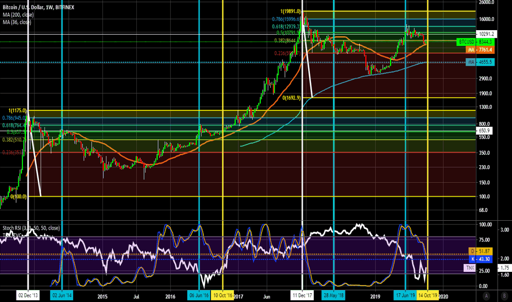Select the Stoch RSI indicator legend
This screenshot has width=512, height=302.
[x=31, y=228]
